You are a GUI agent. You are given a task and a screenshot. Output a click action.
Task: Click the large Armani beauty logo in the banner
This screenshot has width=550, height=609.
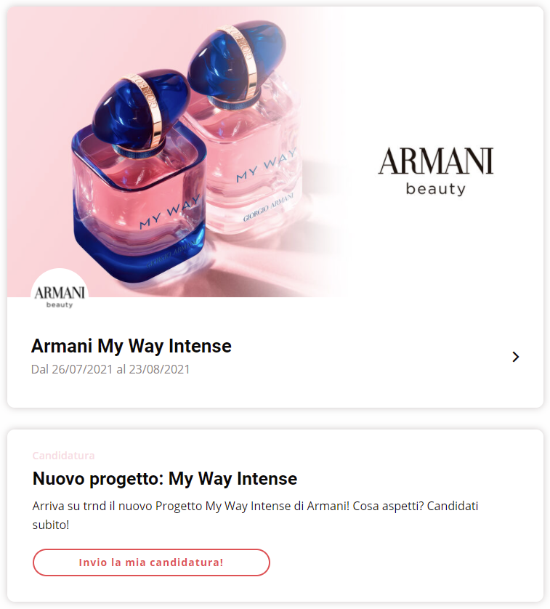pyautogui.click(x=436, y=172)
